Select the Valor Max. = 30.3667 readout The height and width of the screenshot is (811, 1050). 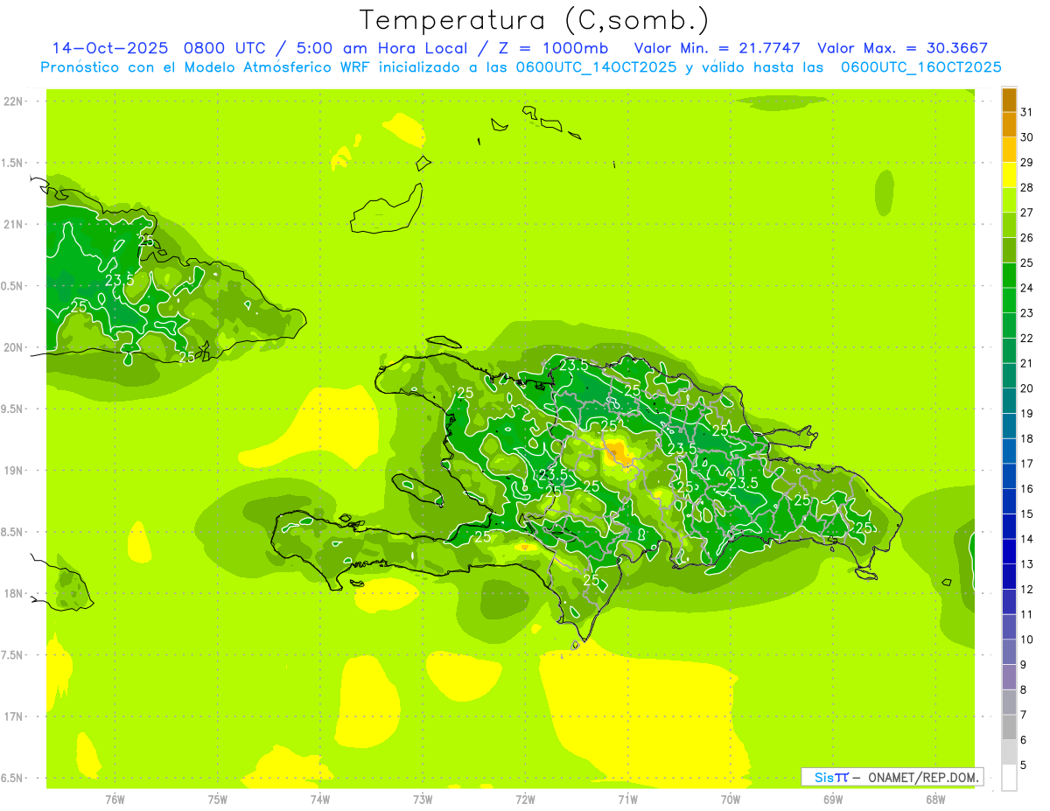pyautogui.click(x=903, y=48)
